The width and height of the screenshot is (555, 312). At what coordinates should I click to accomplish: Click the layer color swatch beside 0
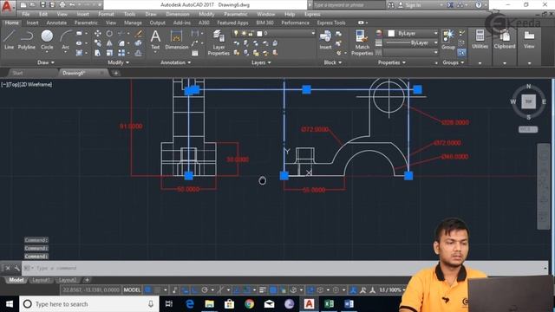(259, 33)
